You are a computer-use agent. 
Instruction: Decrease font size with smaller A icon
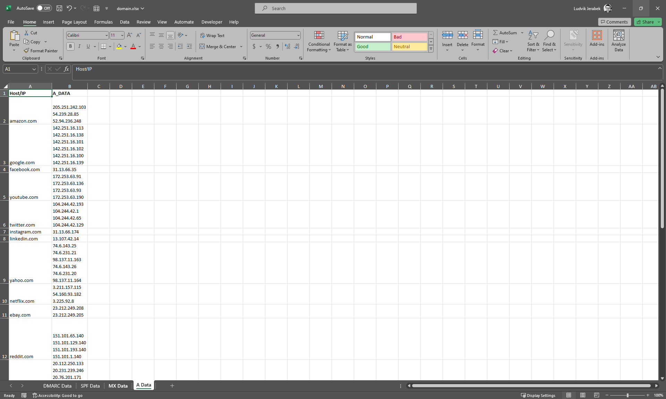pyautogui.click(x=138, y=35)
